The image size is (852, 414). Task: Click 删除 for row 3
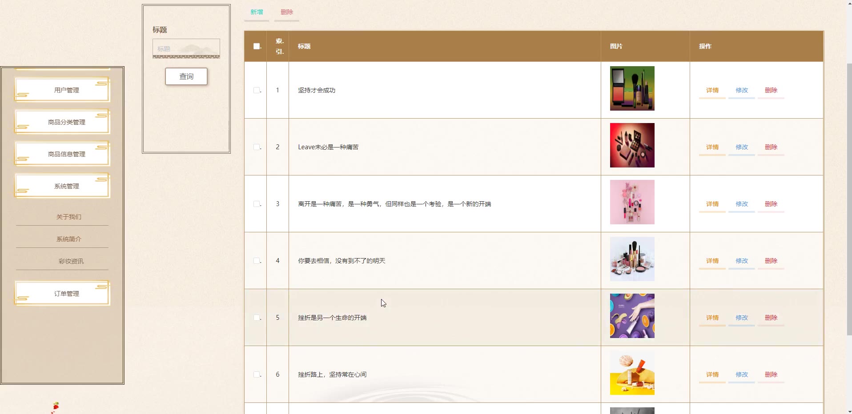click(771, 204)
